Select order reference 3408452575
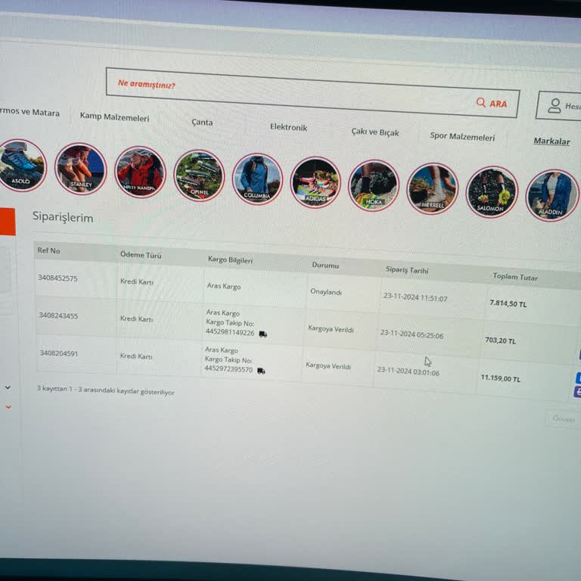Screen dimensions: 581x581 tap(57, 278)
